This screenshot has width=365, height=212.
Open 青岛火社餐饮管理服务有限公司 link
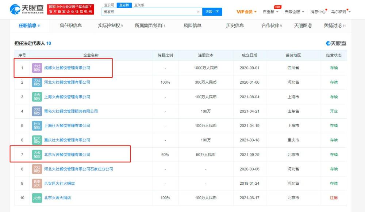pyautogui.click(x=71, y=111)
